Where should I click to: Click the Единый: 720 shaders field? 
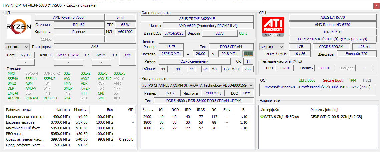click(x=356, y=54)
